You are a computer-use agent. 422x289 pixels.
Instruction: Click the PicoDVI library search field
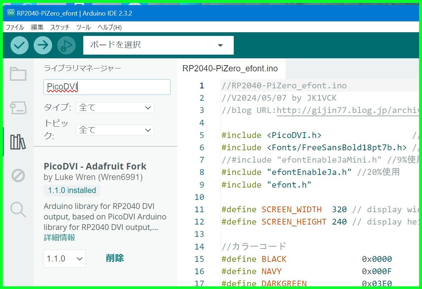[107, 87]
